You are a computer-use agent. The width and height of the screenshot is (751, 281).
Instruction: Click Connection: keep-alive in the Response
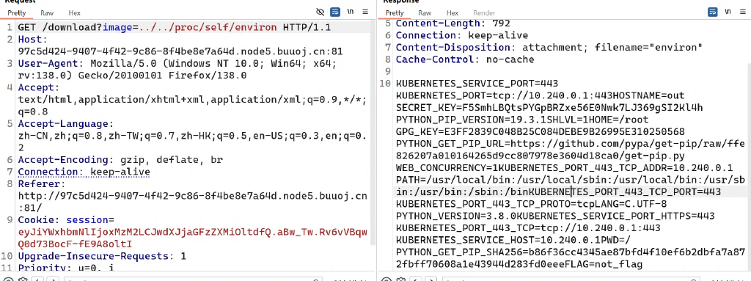point(462,35)
